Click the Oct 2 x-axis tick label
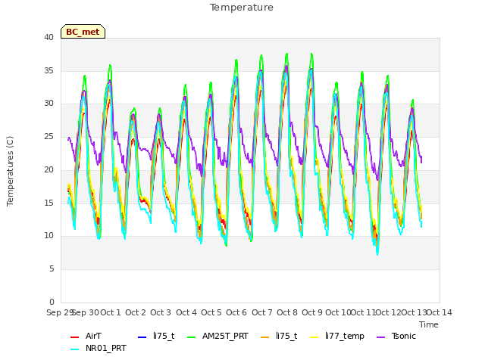Screen dimensions: 485x363 [136, 312]
